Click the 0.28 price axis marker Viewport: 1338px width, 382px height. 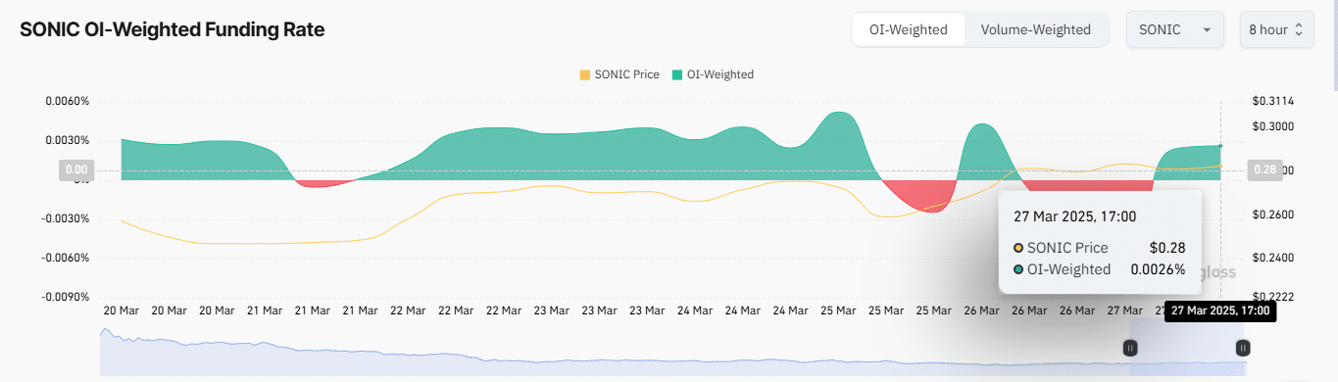coord(1264,170)
